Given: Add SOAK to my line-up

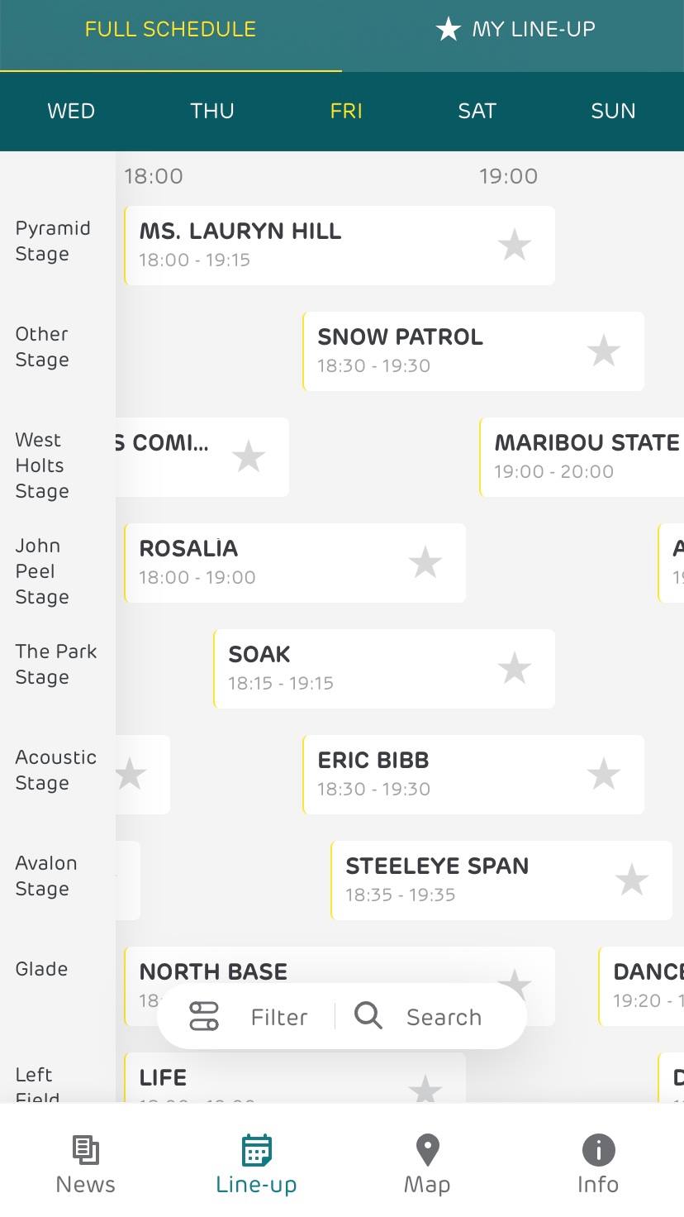Looking at the screenshot, I should [x=514, y=669].
